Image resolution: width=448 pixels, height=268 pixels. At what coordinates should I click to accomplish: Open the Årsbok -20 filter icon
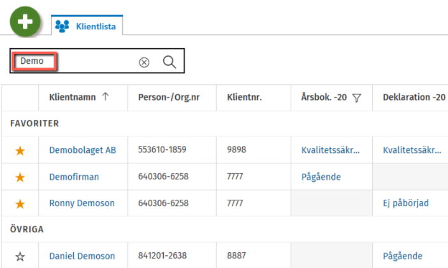point(357,98)
